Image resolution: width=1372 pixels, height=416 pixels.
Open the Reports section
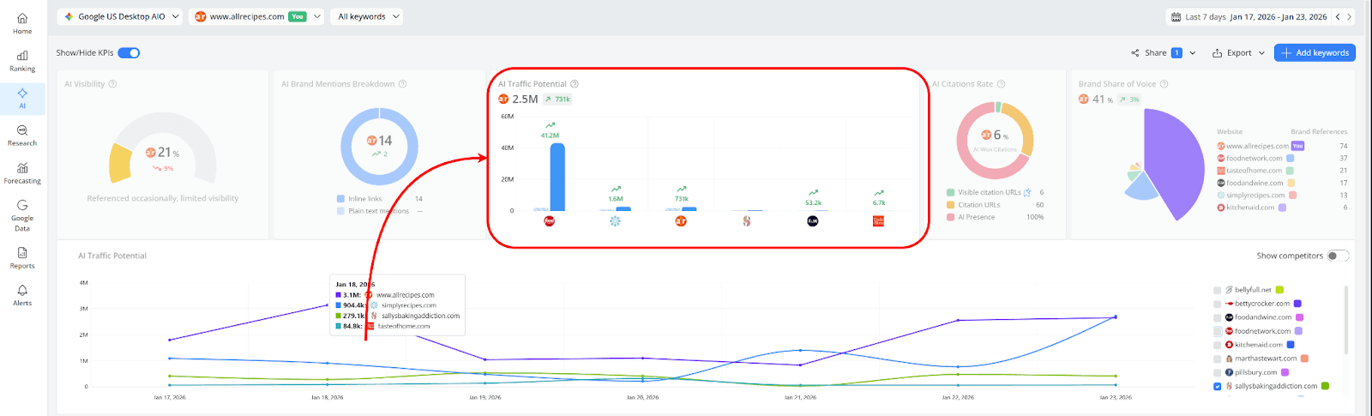coord(22,258)
